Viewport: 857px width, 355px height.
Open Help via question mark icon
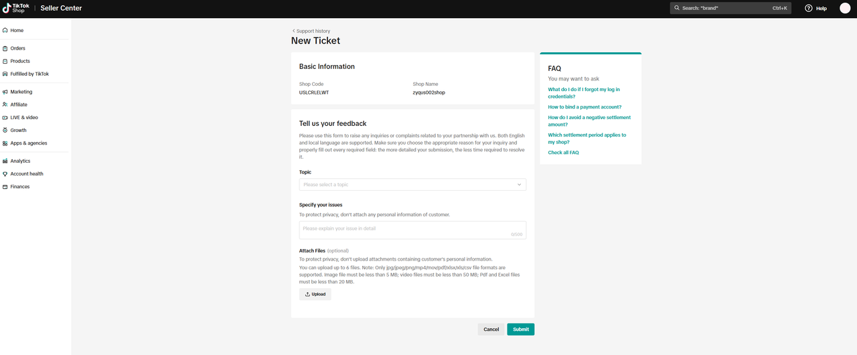[x=808, y=8]
